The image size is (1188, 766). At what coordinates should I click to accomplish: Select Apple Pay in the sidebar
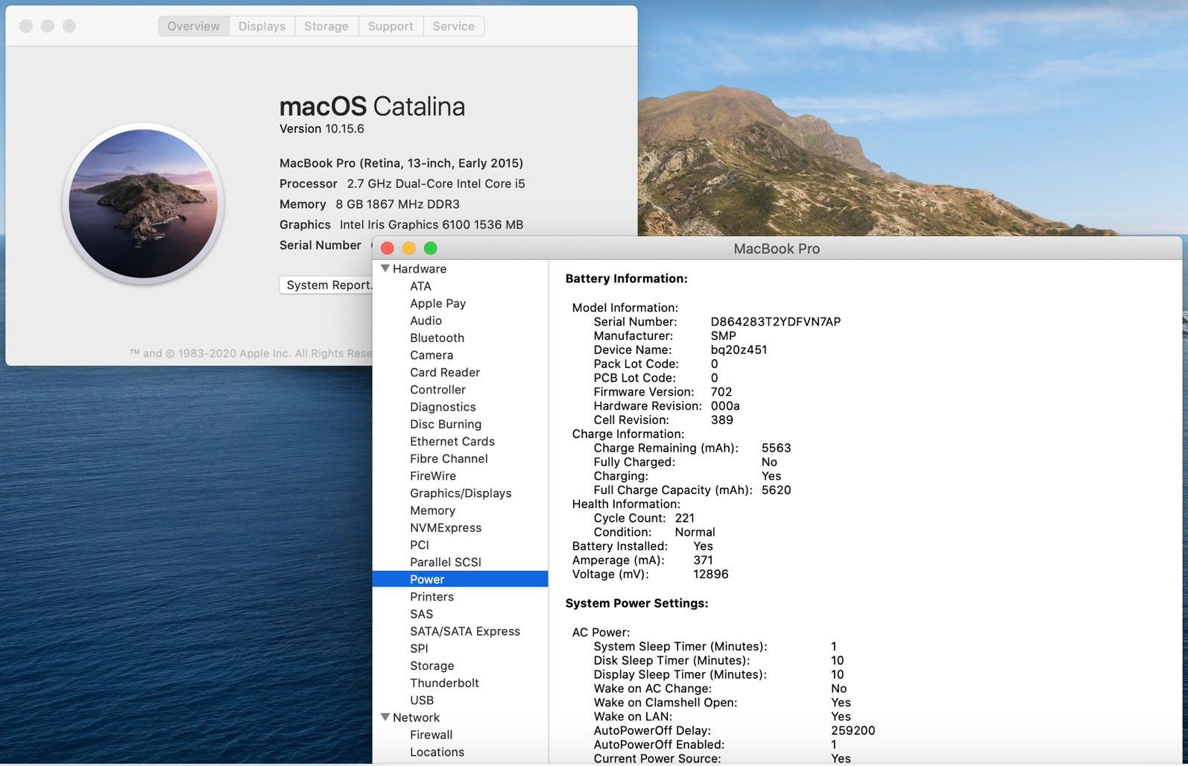pos(437,303)
